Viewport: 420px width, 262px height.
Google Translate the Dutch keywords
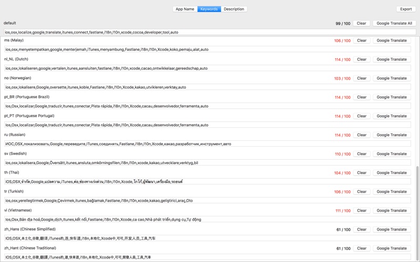(391, 59)
